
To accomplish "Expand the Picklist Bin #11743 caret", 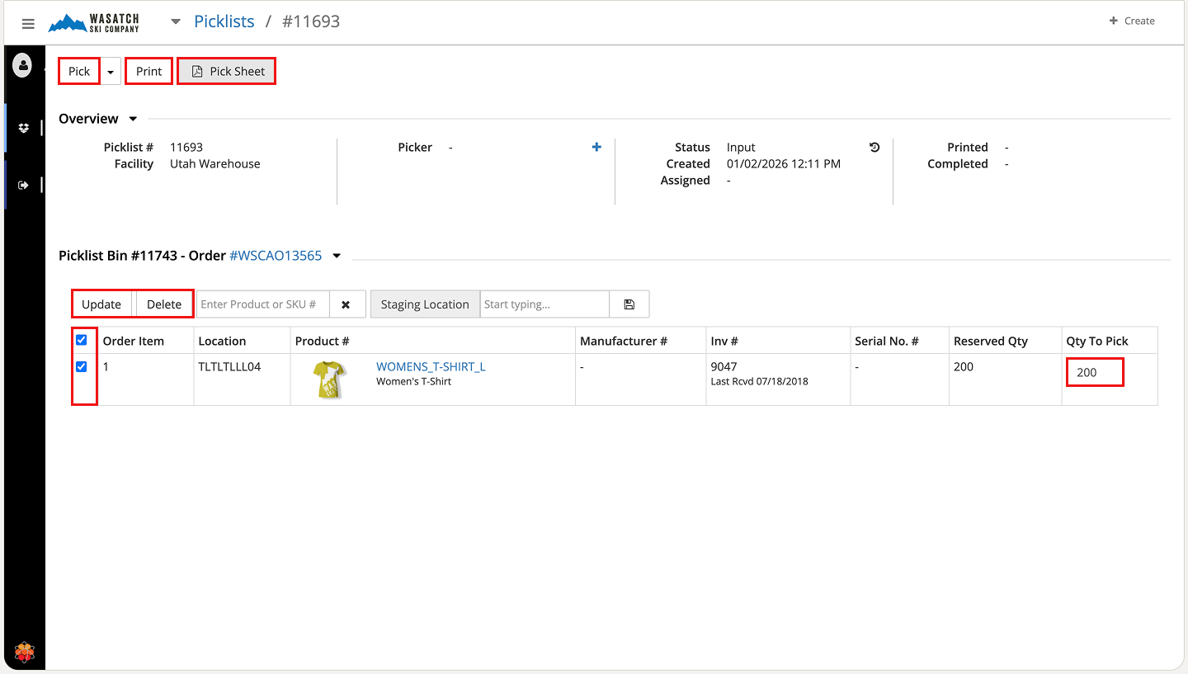I will (x=337, y=256).
